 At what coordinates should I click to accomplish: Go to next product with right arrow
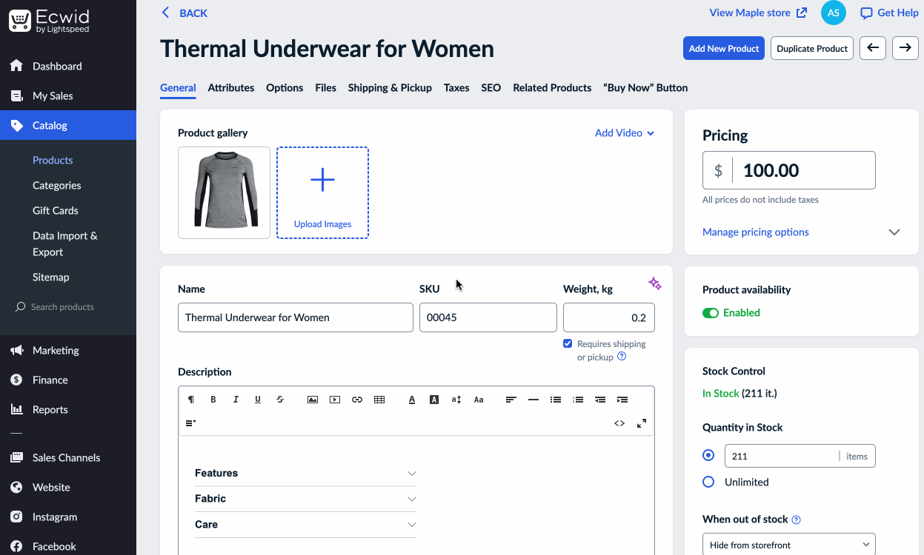[905, 49]
